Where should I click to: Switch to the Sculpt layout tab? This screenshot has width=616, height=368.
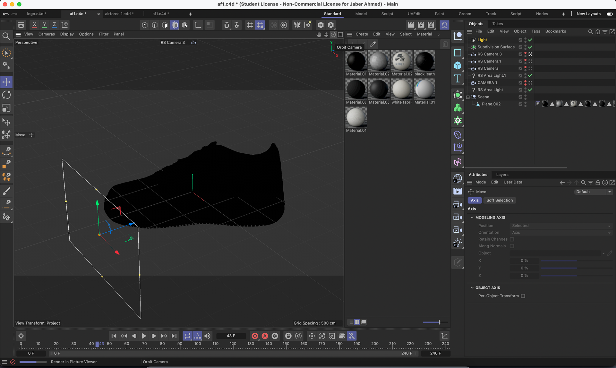387,14
